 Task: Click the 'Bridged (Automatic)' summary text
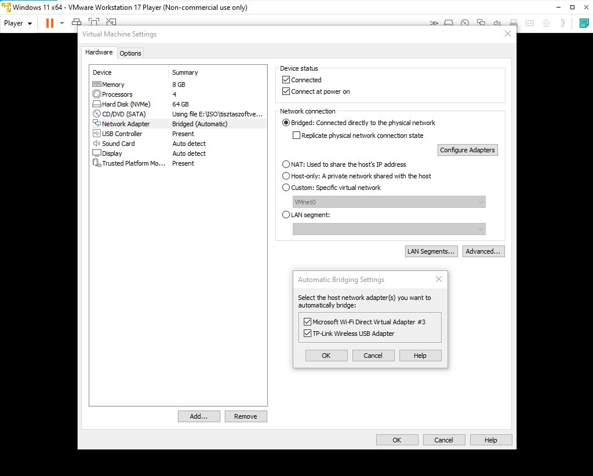pyautogui.click(x=199, y=124)
